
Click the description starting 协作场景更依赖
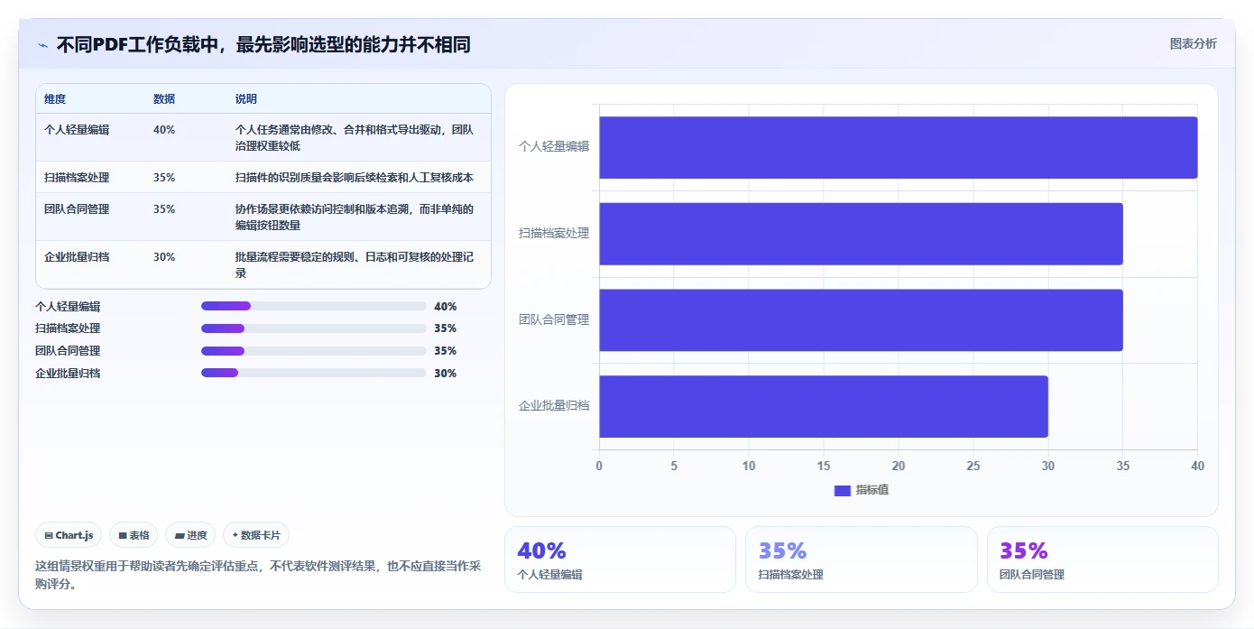[x=355, y=217]
